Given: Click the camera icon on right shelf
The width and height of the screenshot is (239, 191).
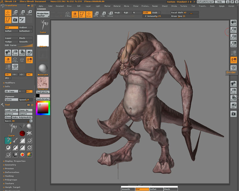Looking at the screenshot, I should tap(233, 114).
